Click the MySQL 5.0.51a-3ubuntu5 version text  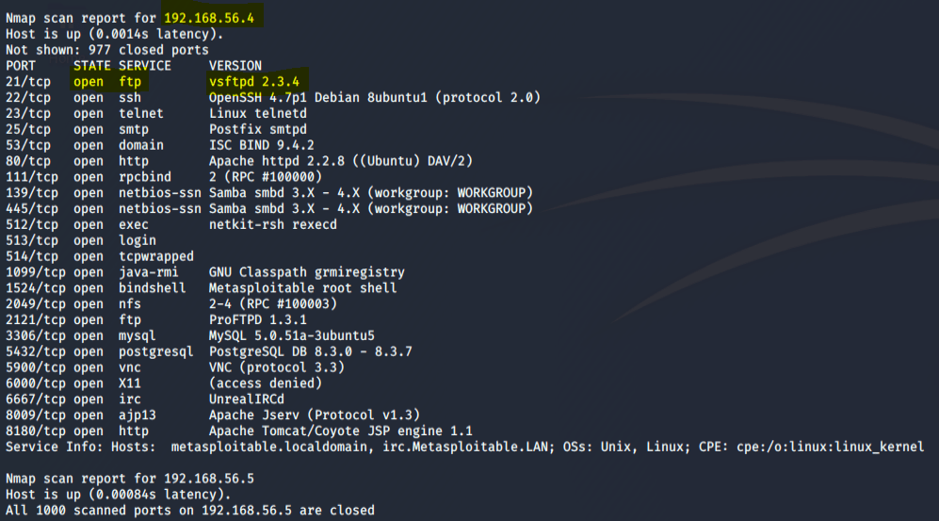click(291, 336)
